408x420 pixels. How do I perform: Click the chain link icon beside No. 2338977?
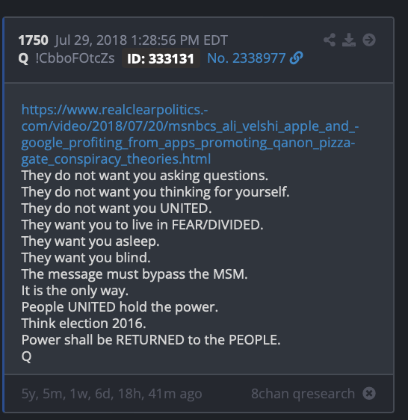click(x=297, y=58)
